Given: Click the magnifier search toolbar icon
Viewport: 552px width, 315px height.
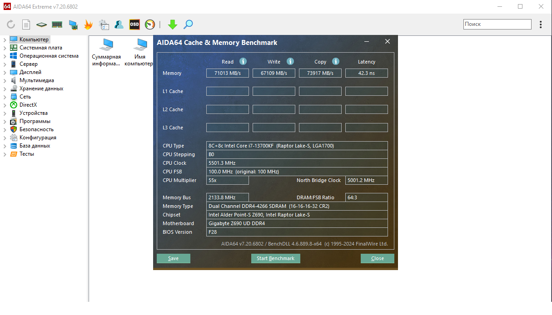Looking at the screenshot, I should tap(188, 25).
